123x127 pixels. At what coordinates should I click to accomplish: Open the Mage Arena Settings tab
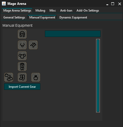point(17,11)
